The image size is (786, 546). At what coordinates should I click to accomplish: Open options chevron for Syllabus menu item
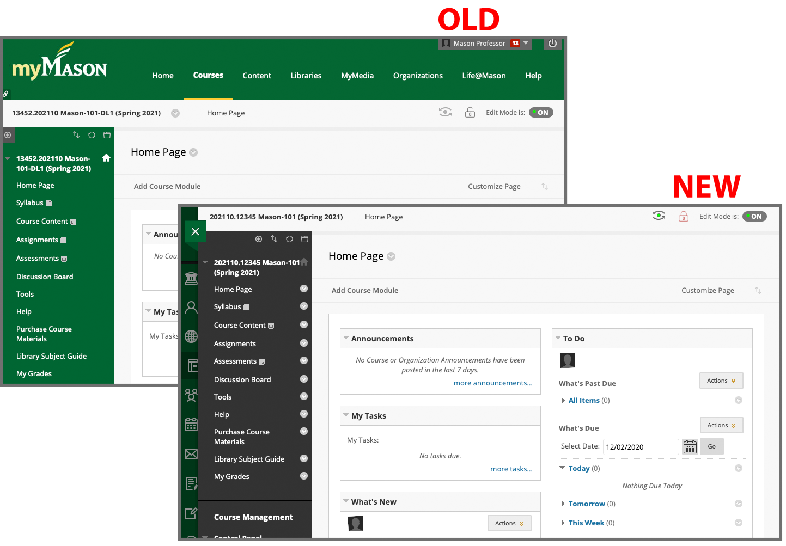click(x=304, y=306)
